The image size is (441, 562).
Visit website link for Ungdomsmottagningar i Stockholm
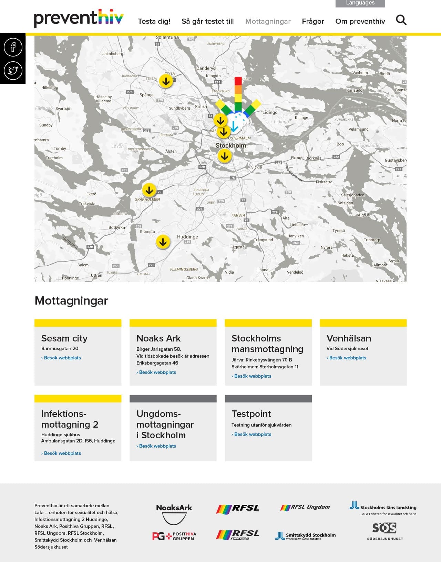coord(156,446)
